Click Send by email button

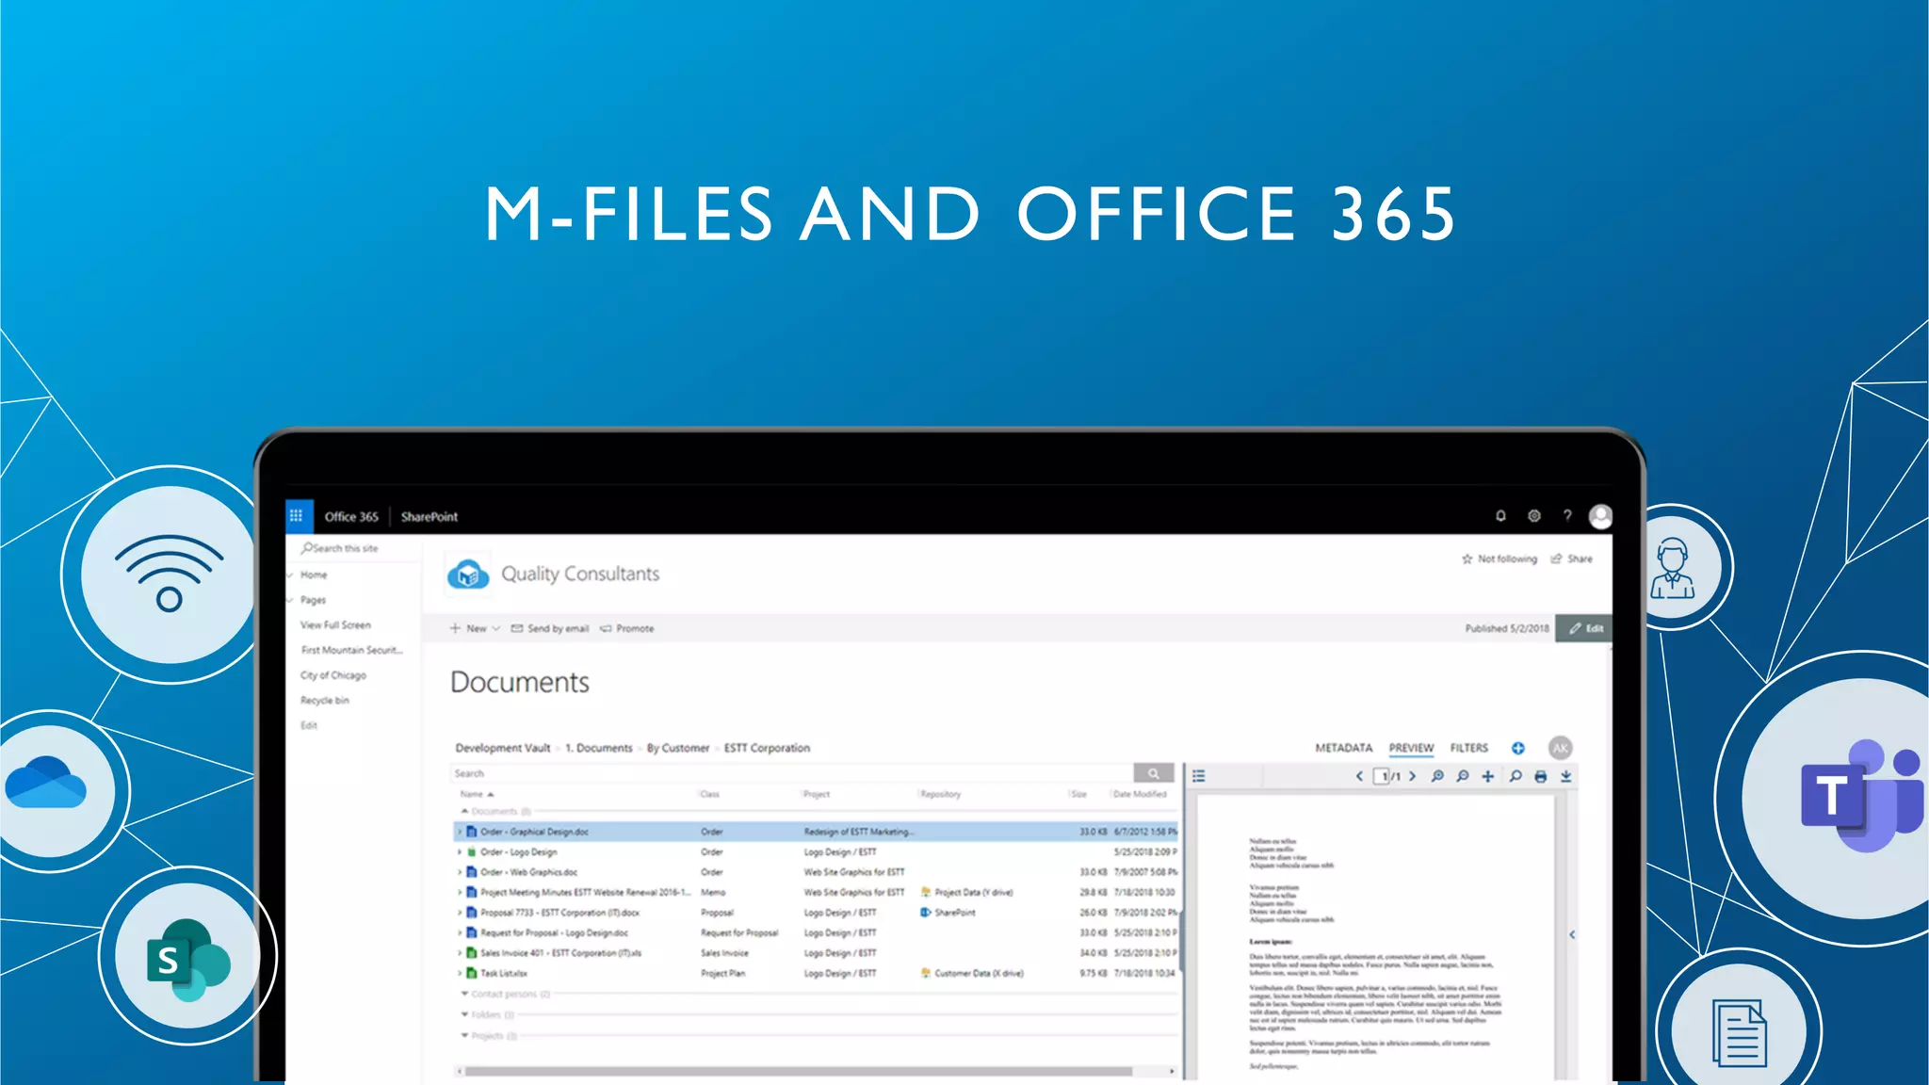(x=550, y=628)
